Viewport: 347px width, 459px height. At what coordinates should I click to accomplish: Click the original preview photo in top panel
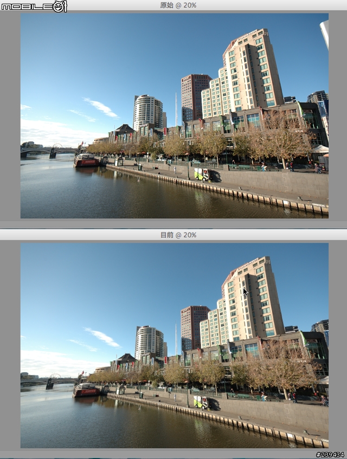pos(175,115)
